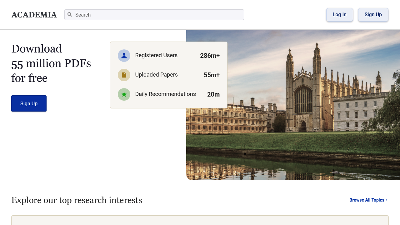Click the search magnifier icon
This screenshot has height=225, width=400.
70,14
